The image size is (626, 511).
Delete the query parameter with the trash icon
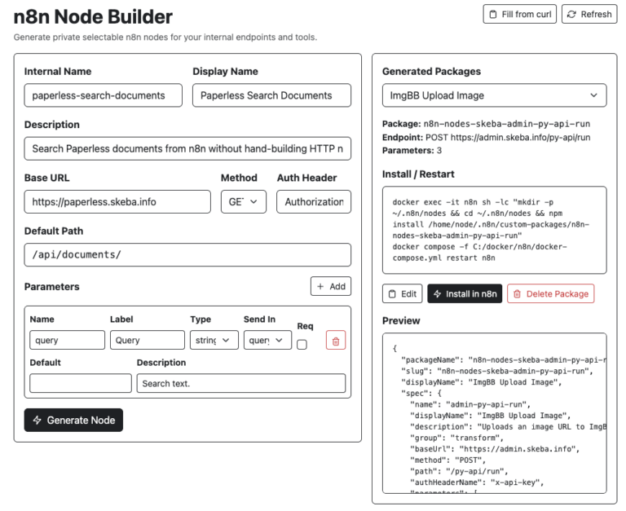click(x=336, y=341)
